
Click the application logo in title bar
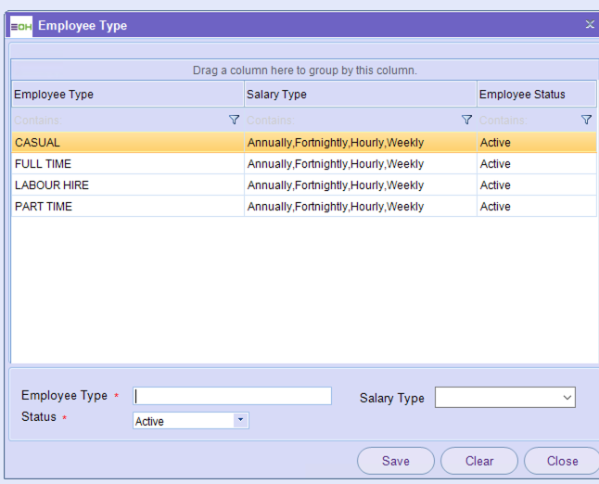point(20,26)
